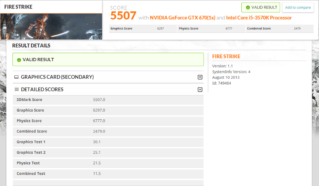This screenshot has height=186, width=319.
Task: Expand GRAPHICS CARD (SECONDARY) with down arrow
Action: pos(200,77)
